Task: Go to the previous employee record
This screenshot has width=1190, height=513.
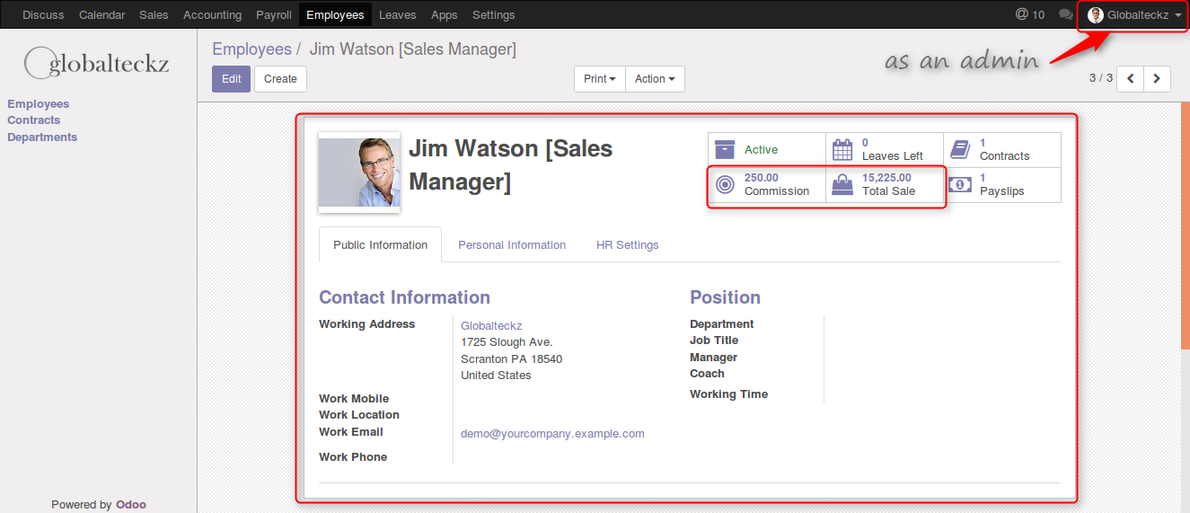Action: (x=1131, y=79)
